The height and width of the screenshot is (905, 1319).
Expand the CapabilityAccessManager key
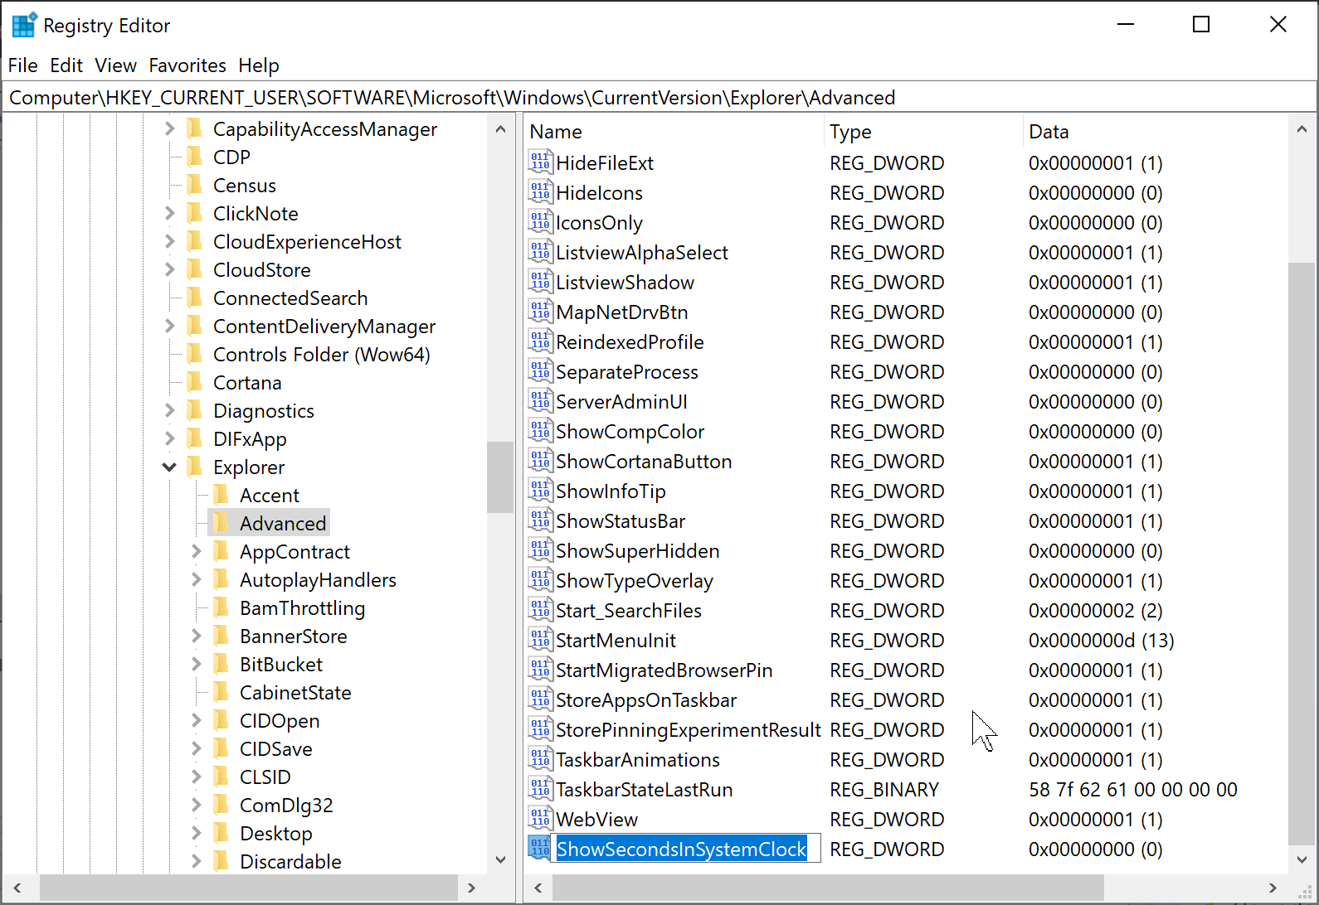[x=169, y=128]
